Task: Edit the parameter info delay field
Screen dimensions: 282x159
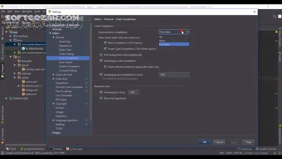Action: click(x=133, y=92)
